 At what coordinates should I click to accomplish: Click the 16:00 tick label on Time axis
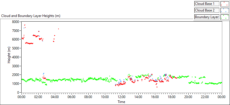pyautogui.click(x=155, y=97)
